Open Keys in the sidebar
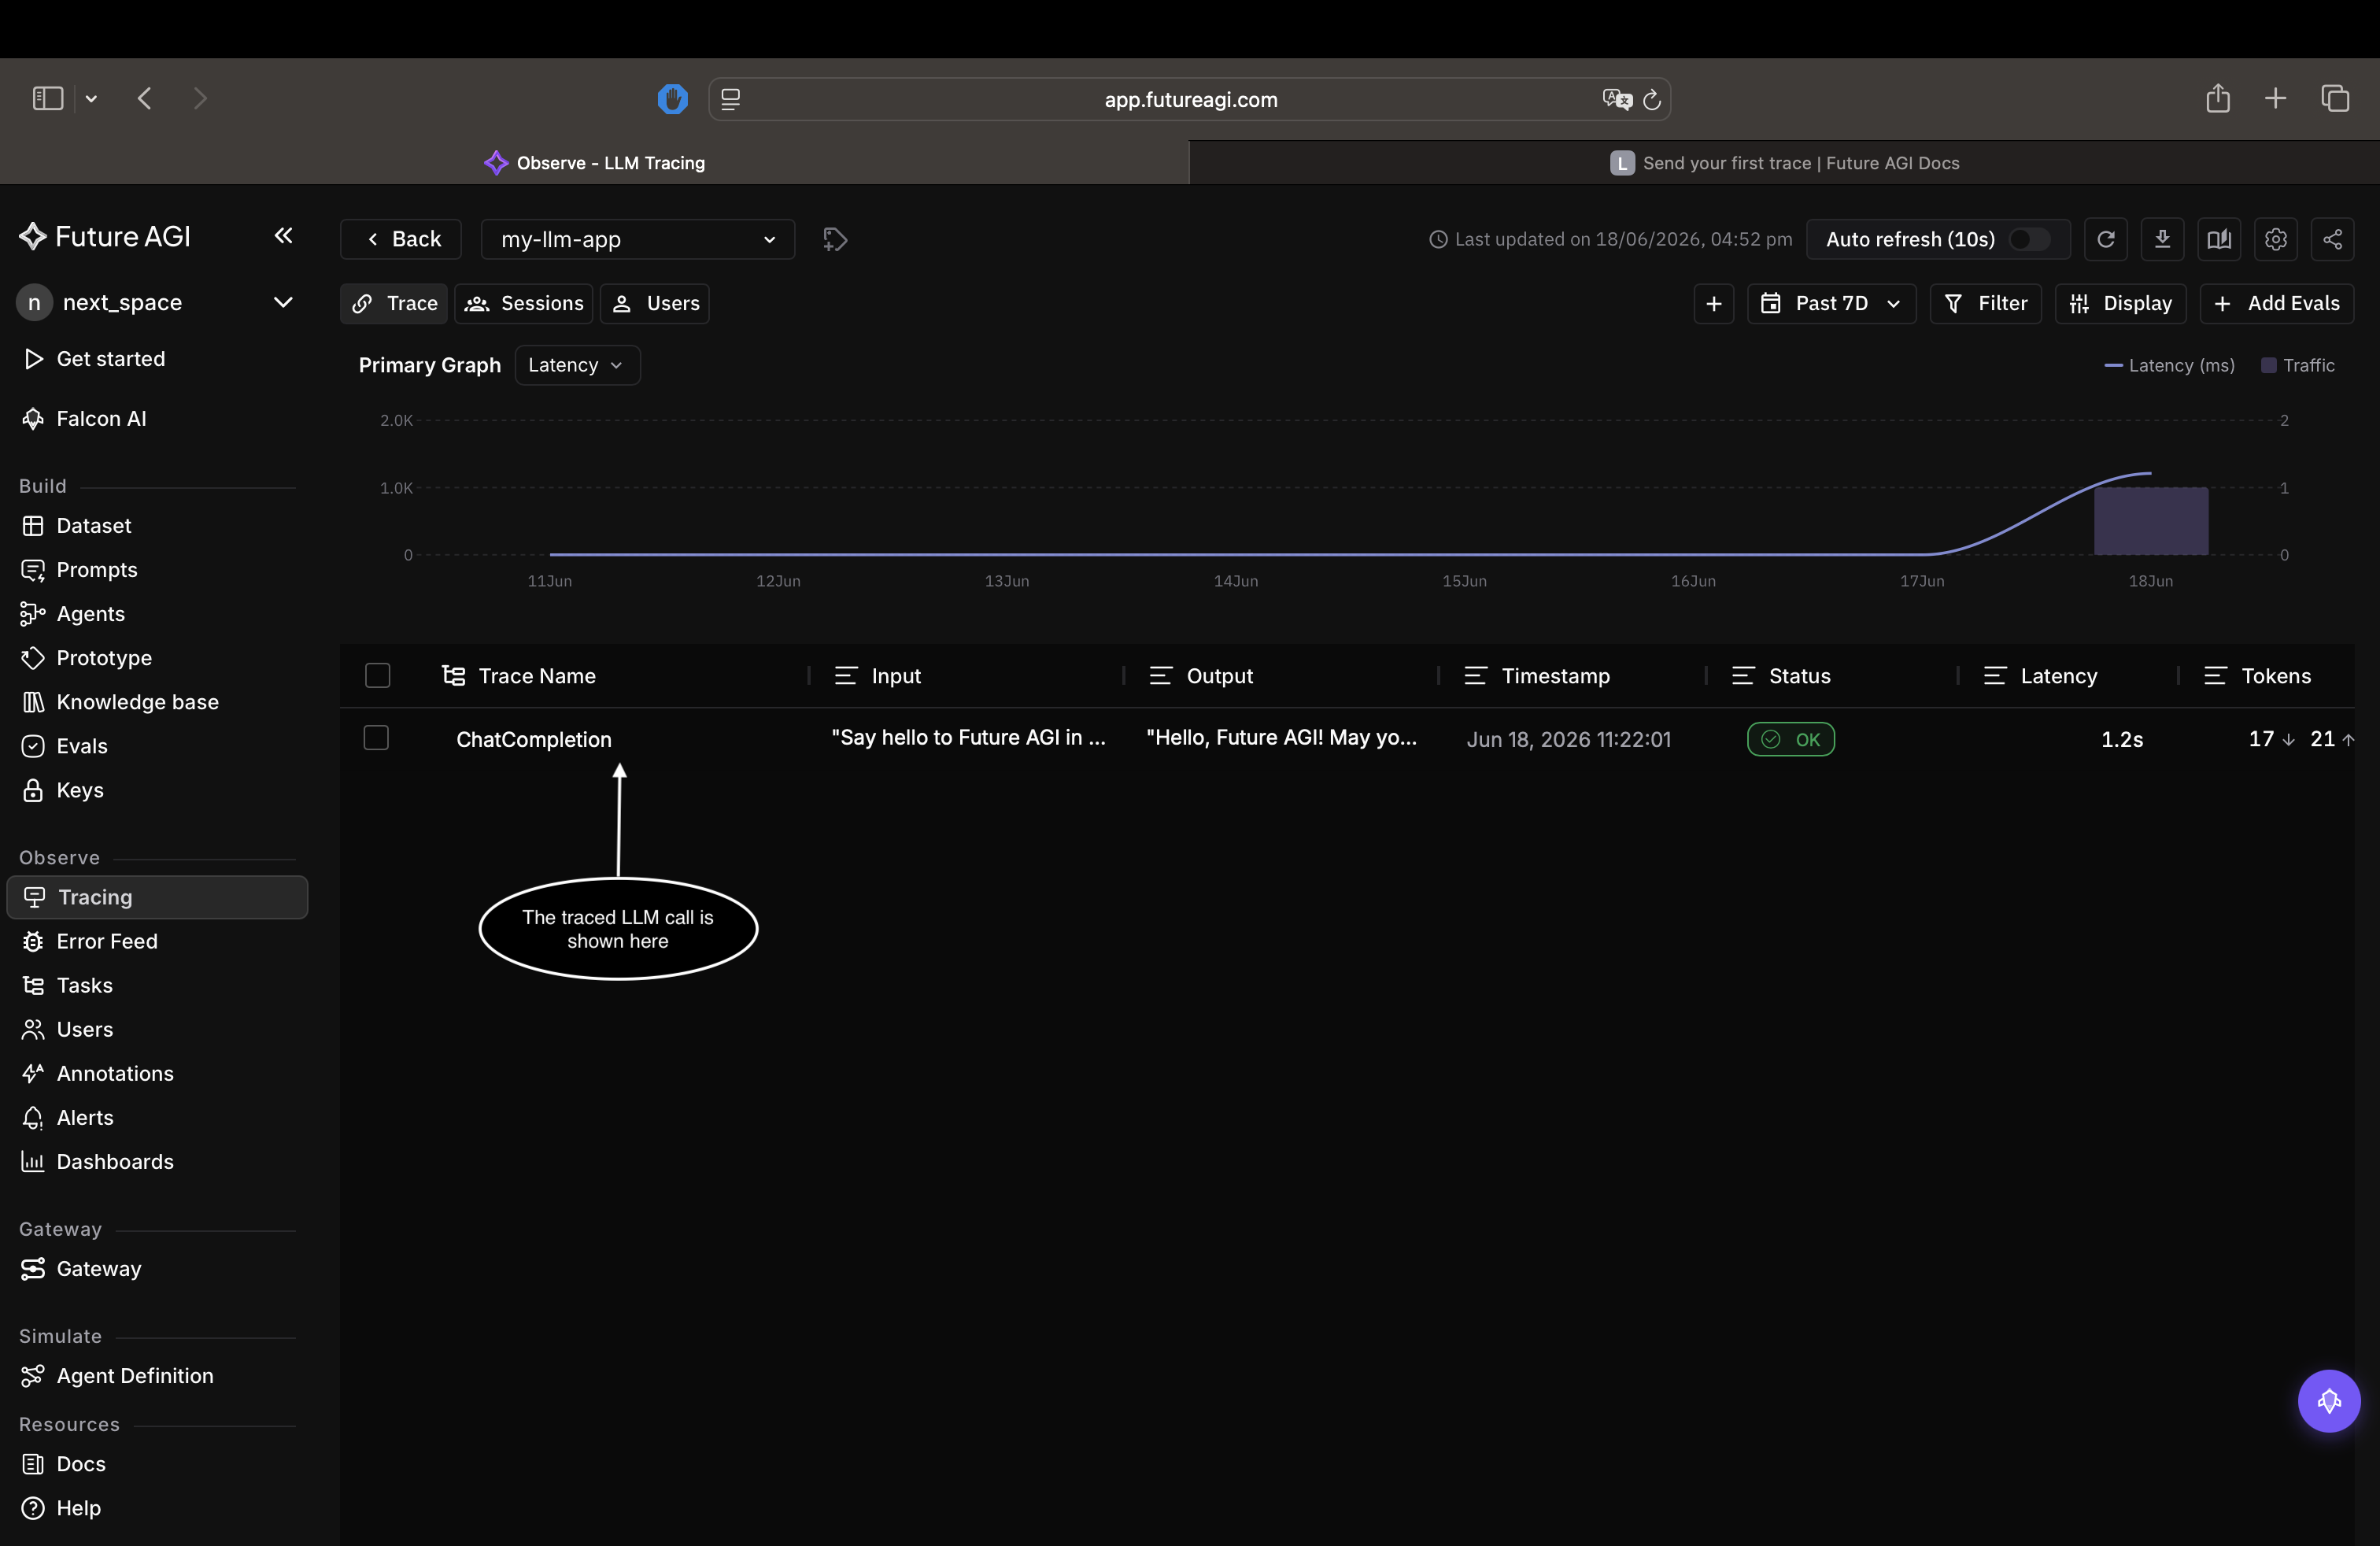Image resolution: width=2380 pixels, height=1546 pixels. (157, 789)
